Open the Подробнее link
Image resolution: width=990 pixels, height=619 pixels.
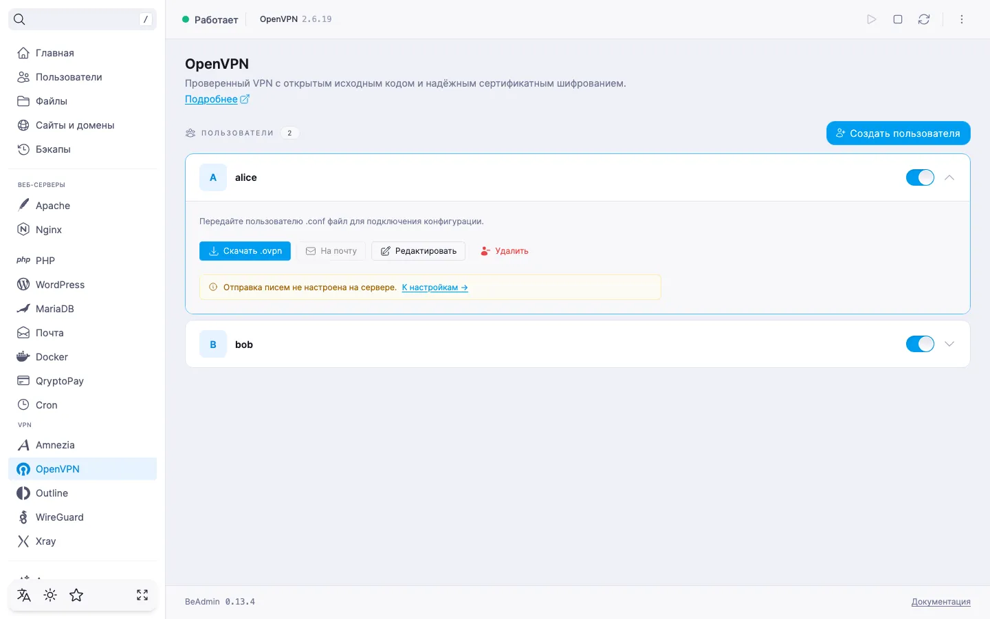217,99
